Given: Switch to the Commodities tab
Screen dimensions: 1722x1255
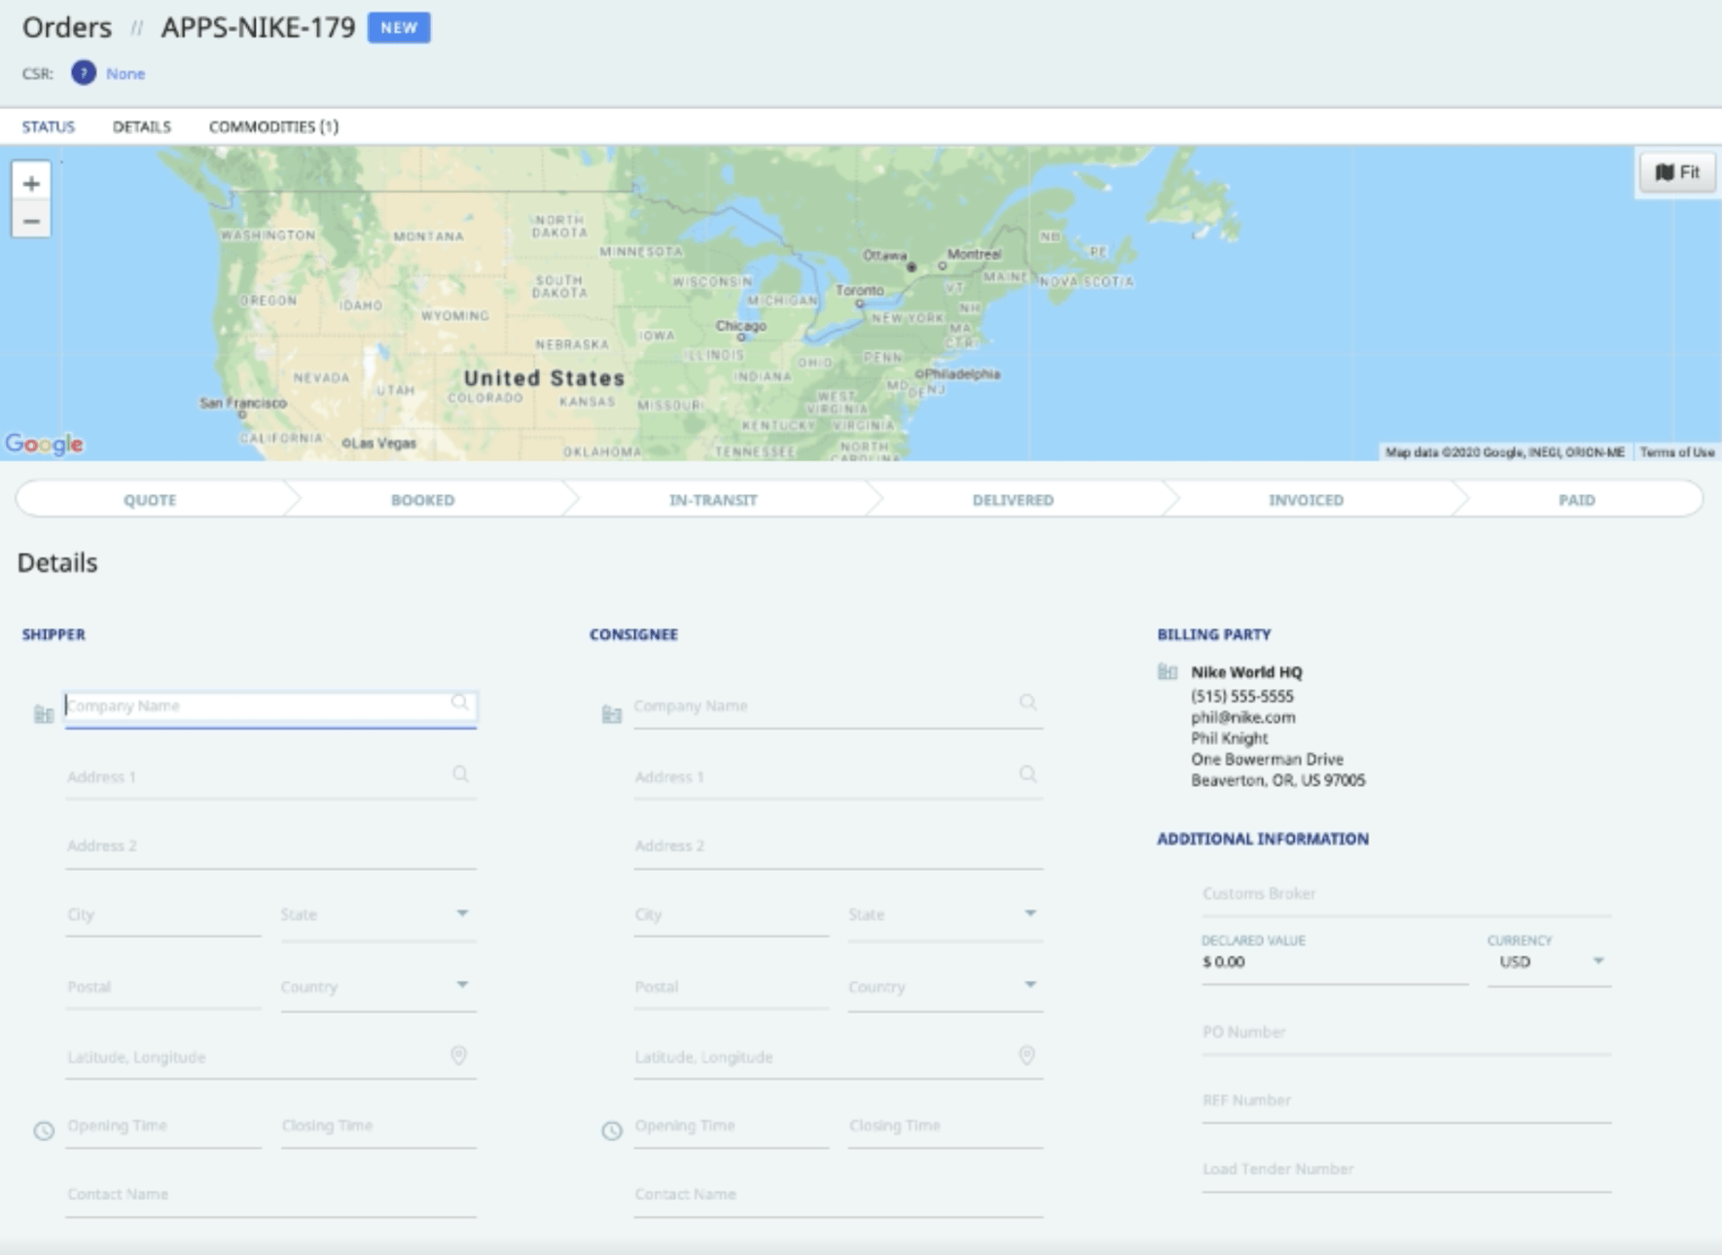Looking at the screenshot, I should 274,125.
